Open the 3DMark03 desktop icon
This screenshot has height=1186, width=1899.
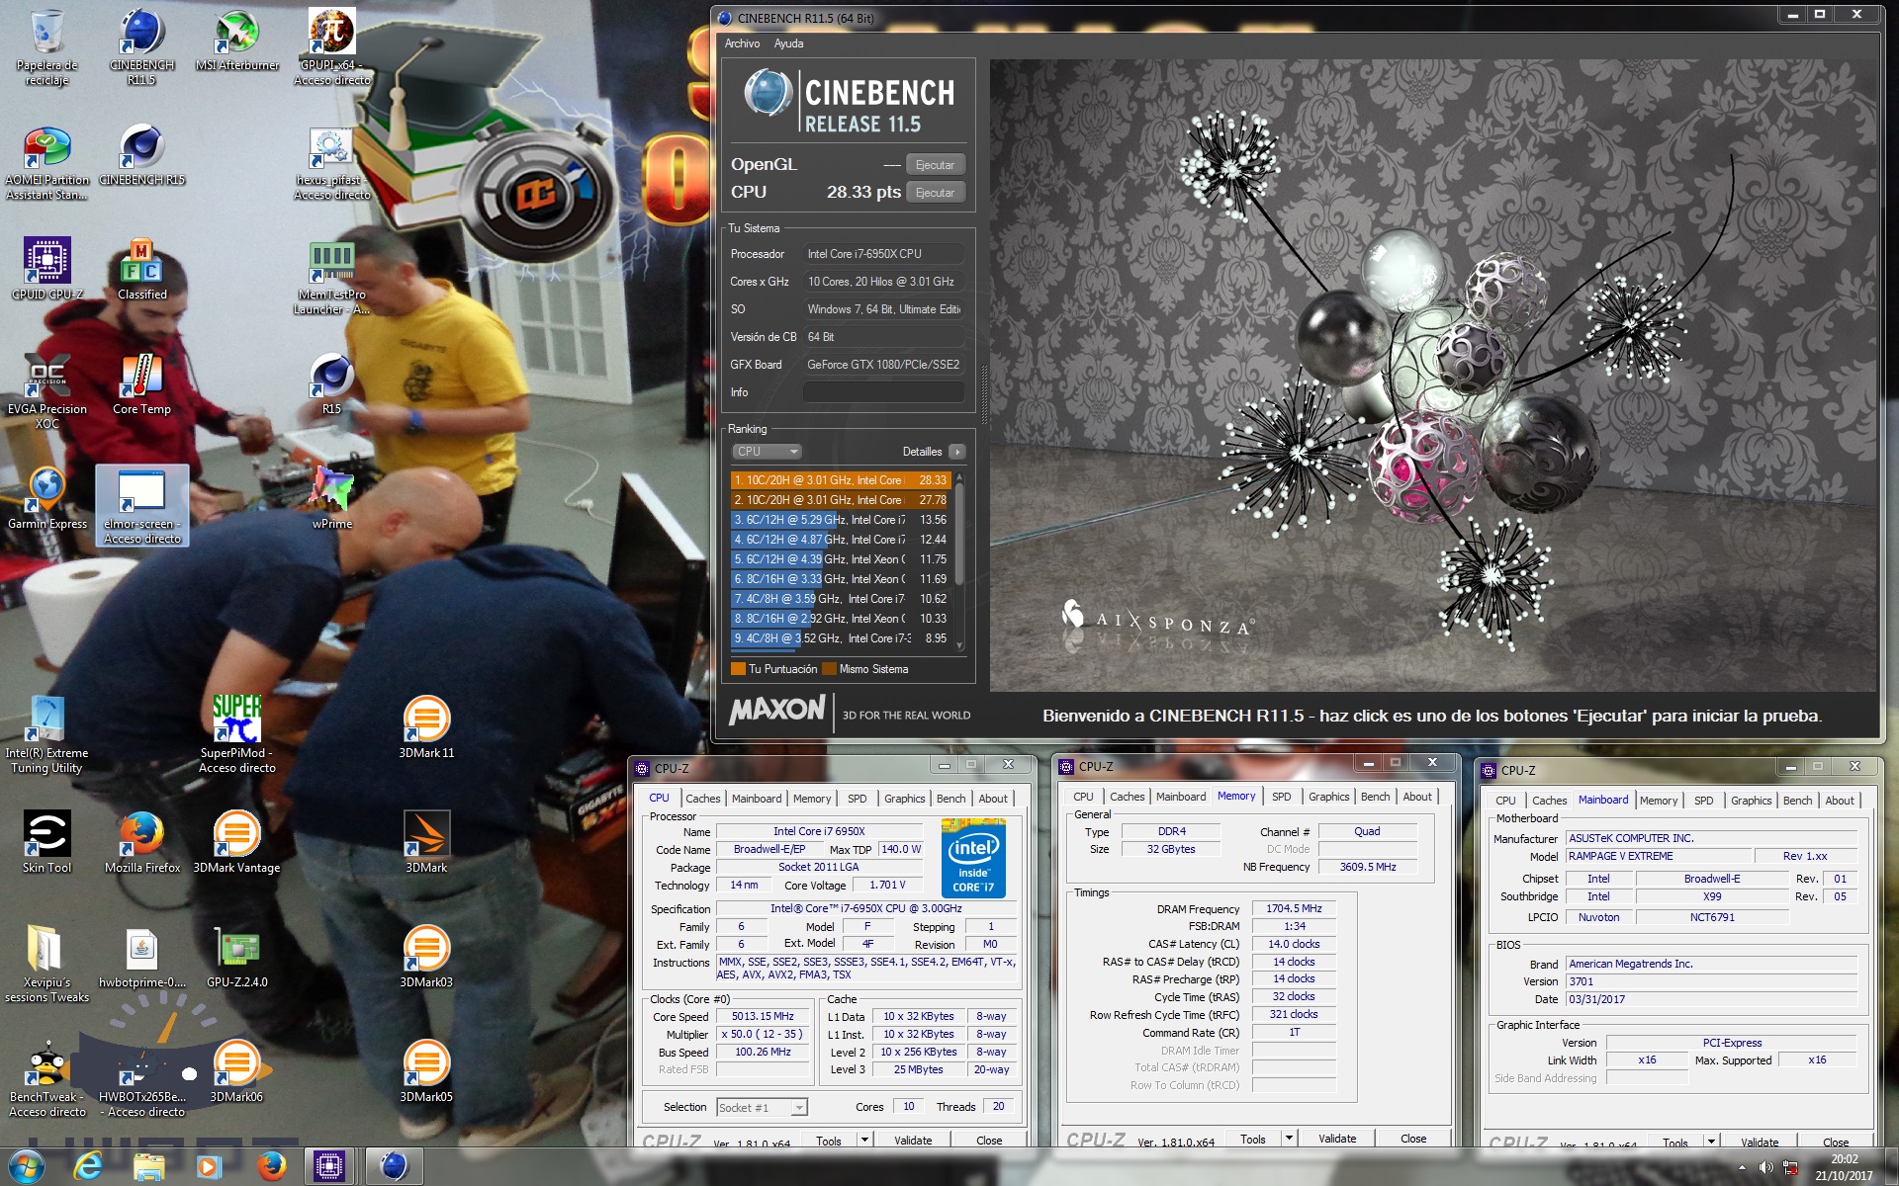(426, 956)
